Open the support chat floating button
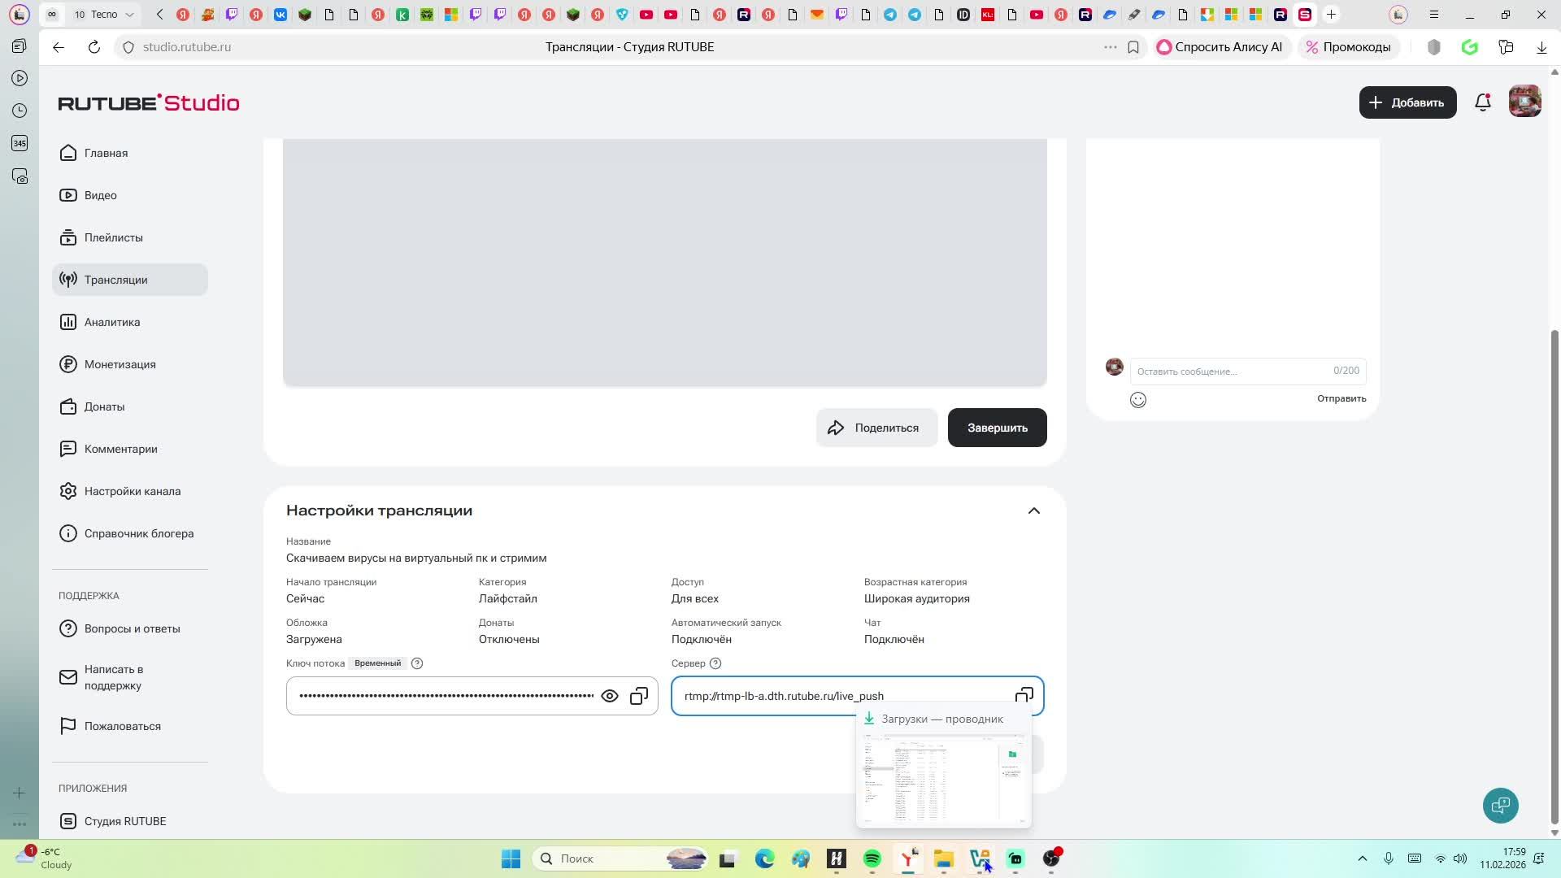Screen dimensions: 1561x878 1500,805
